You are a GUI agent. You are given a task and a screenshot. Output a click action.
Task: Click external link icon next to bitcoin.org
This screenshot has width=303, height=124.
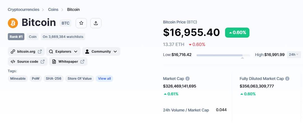pyautogui.click(x=40, y=52)
